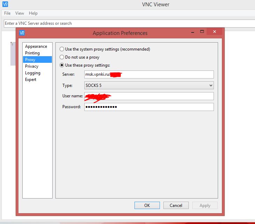Open the Help menu
Viewport: 255px width, 224px height.
point(33,13)
